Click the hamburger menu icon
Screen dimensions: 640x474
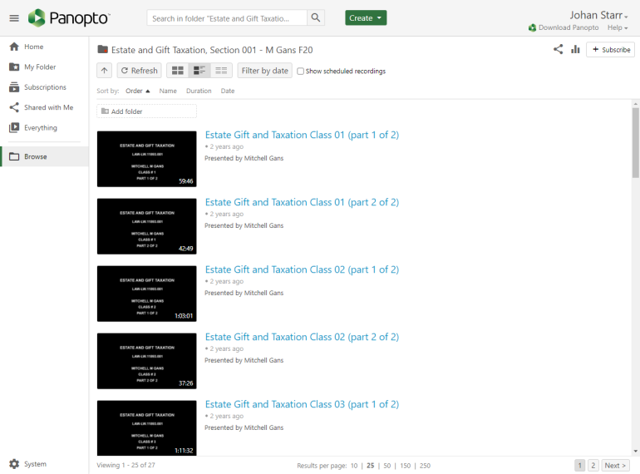tap(13, 18)
